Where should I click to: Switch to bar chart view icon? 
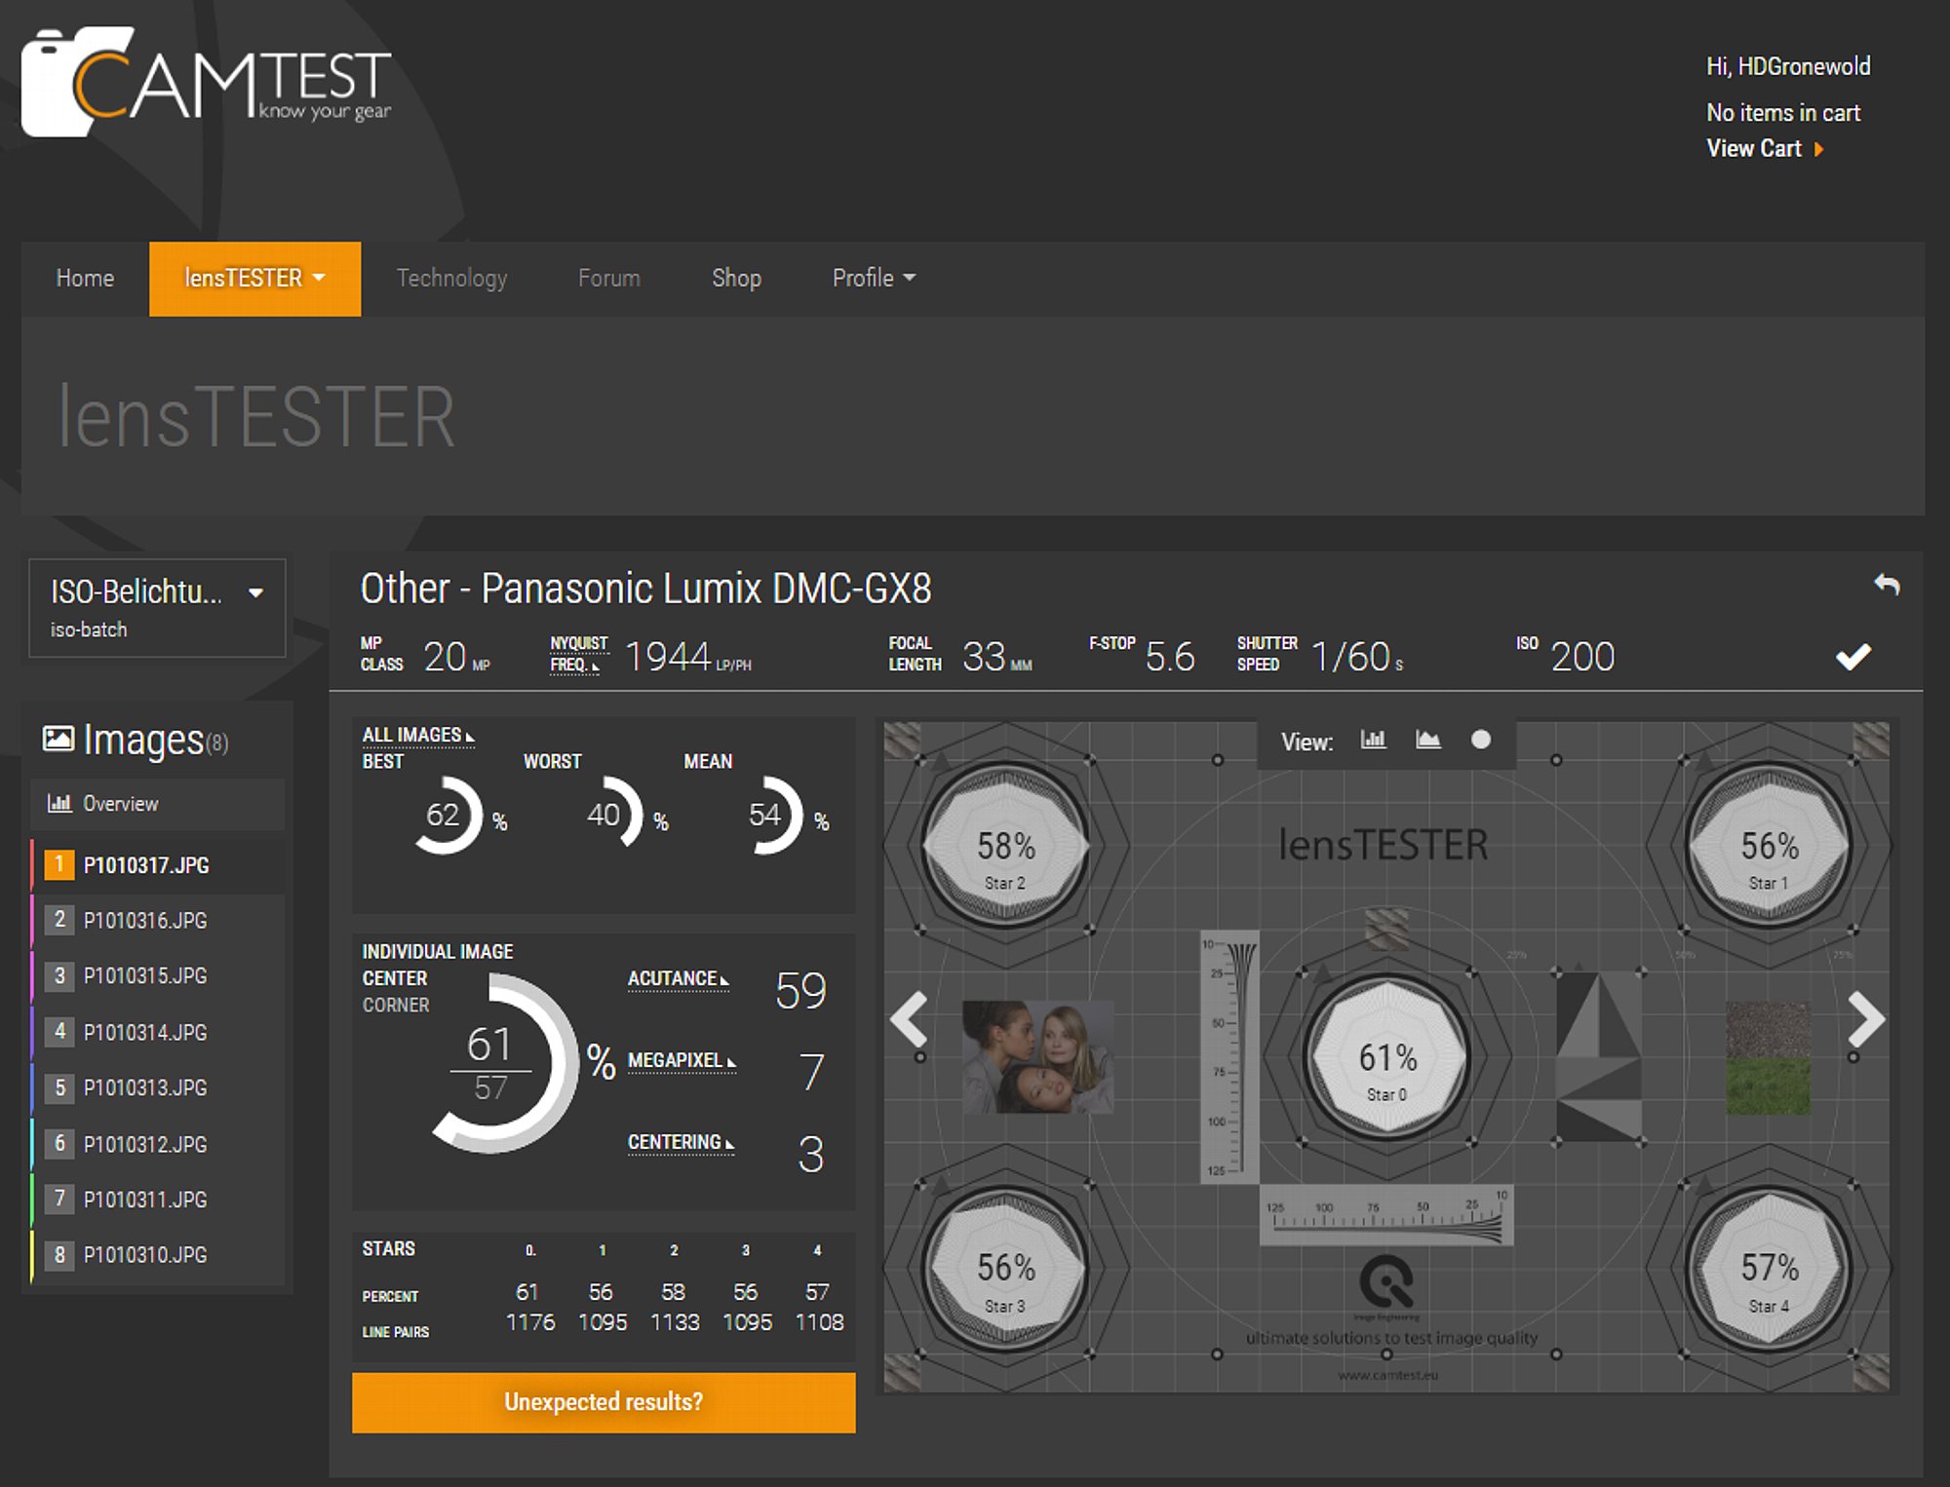click(1373, 741)
